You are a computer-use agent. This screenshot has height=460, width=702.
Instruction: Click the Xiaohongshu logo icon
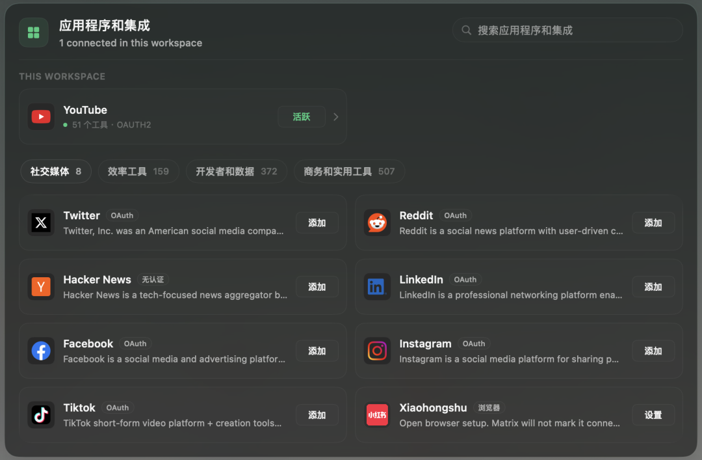click(377, 414)
